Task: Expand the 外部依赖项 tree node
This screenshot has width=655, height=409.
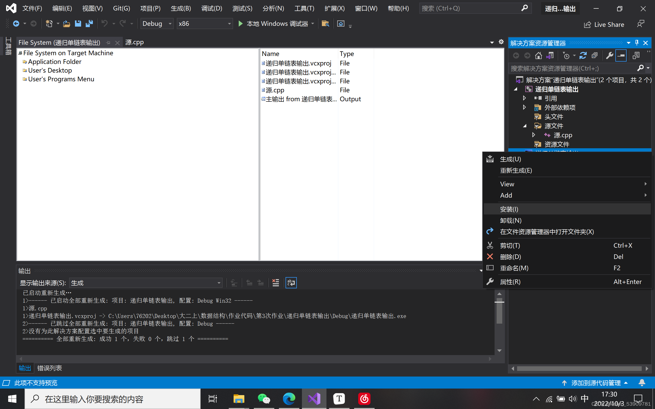Action: coord(524,107)
